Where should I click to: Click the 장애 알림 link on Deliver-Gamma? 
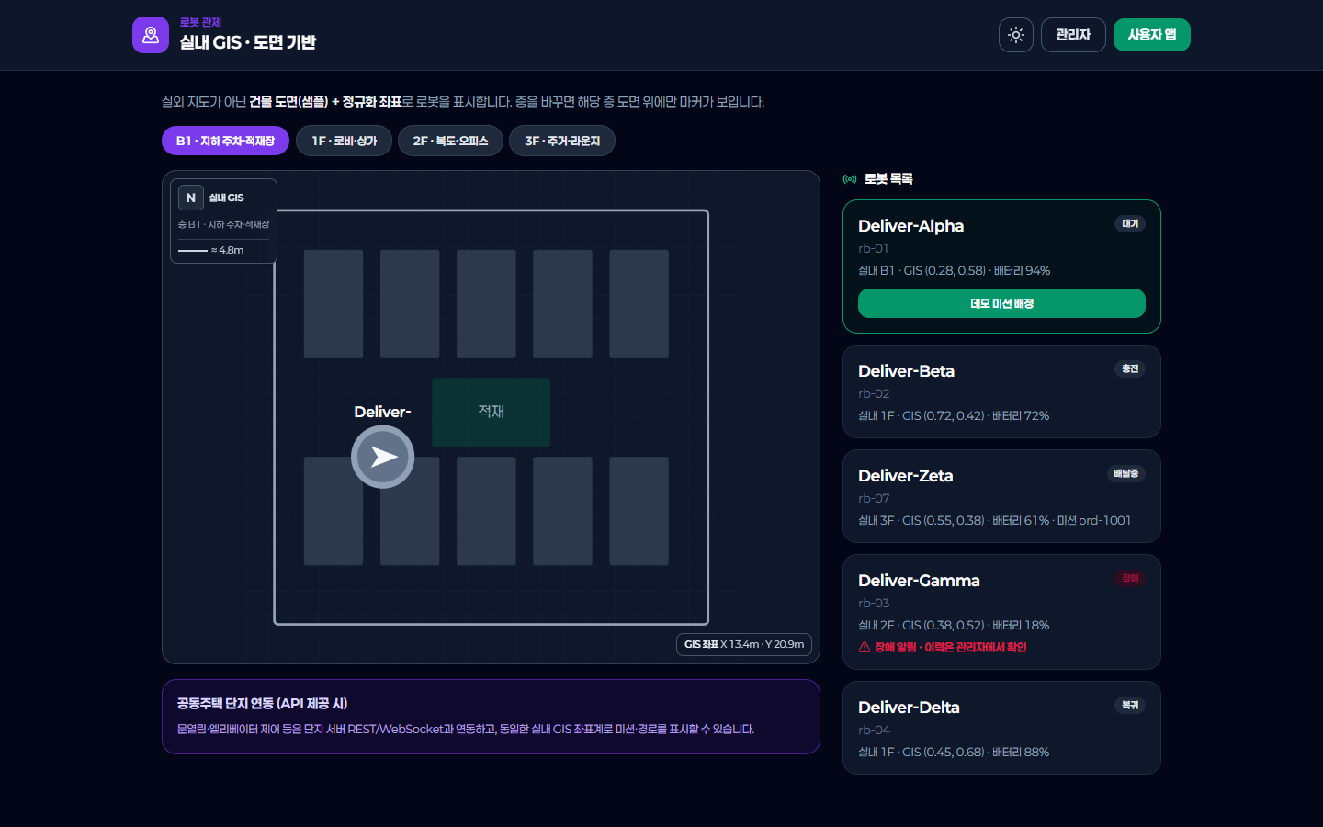(x=951, y=647)
